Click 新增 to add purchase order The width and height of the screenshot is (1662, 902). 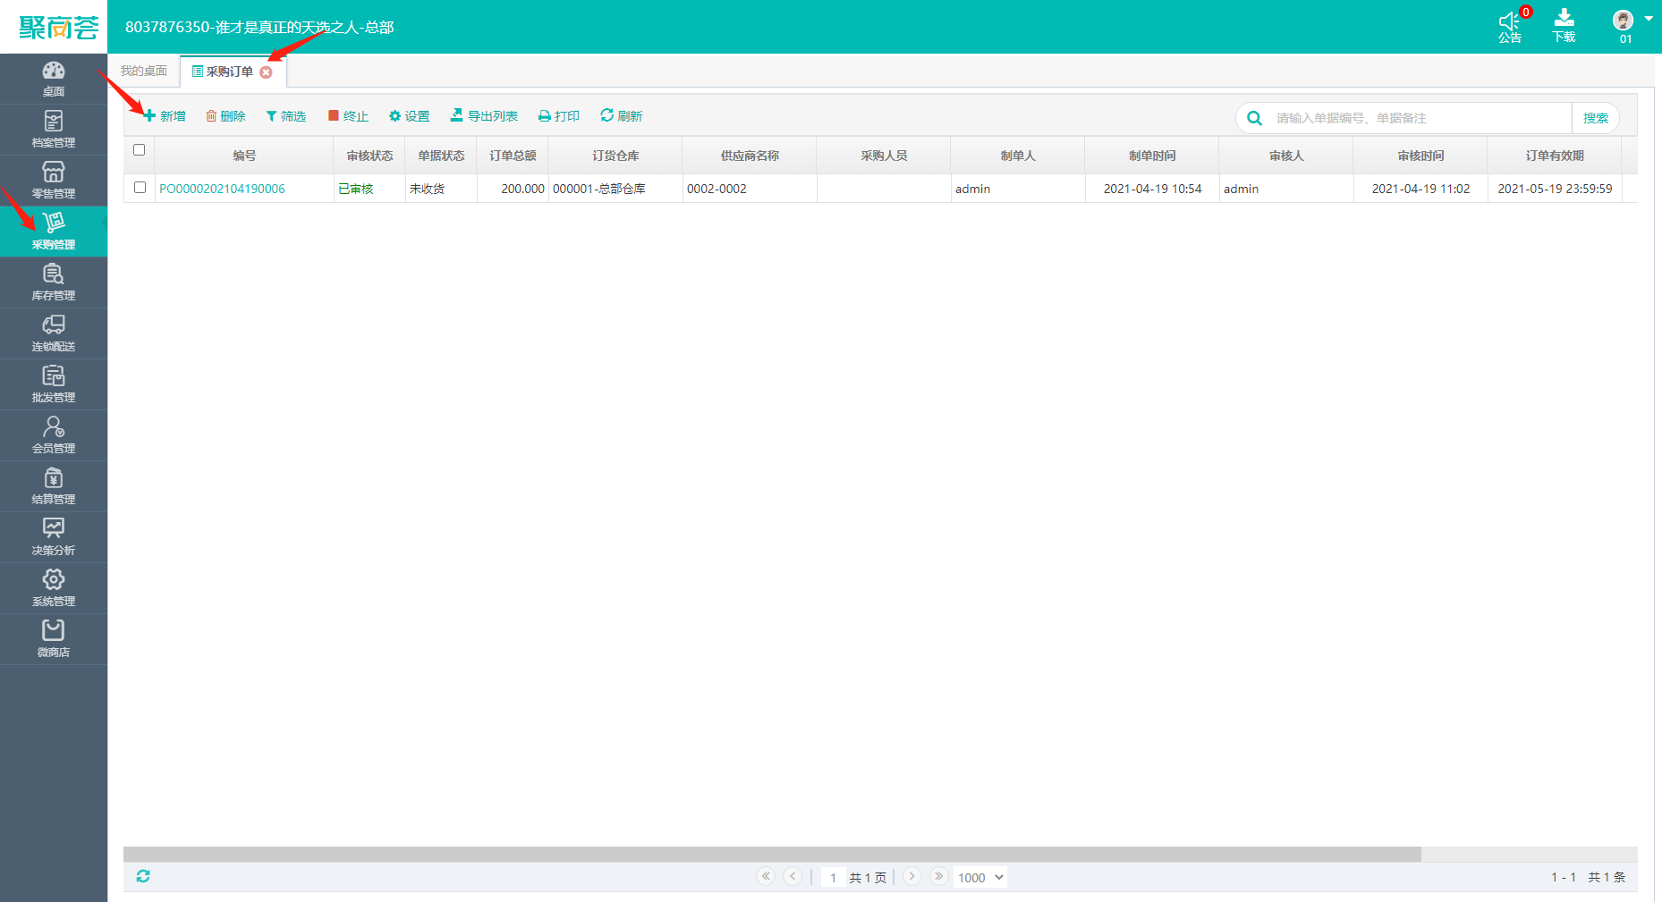click(x=165, y=116)
